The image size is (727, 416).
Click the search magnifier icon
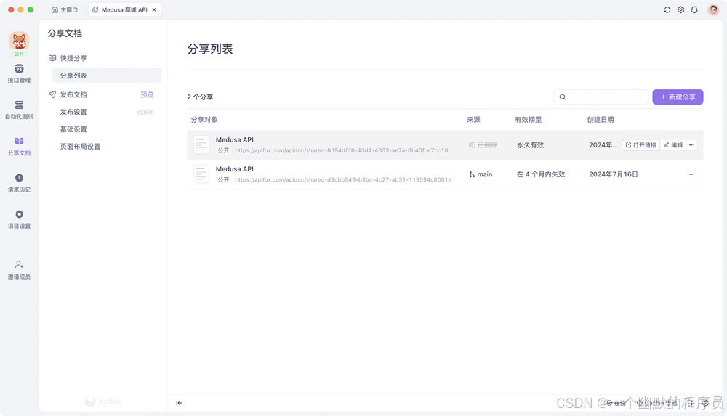[x=563, y=97]
